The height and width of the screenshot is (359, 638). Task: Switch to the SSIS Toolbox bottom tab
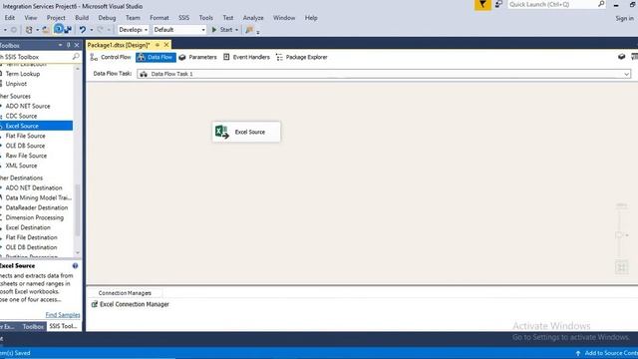point(63,326)
